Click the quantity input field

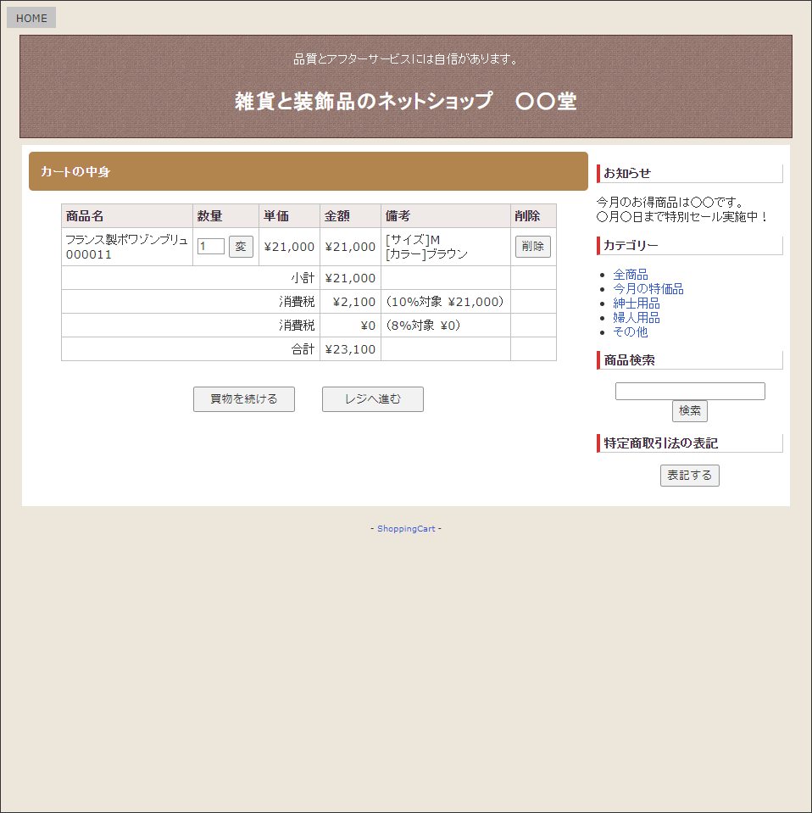[210, 247]
